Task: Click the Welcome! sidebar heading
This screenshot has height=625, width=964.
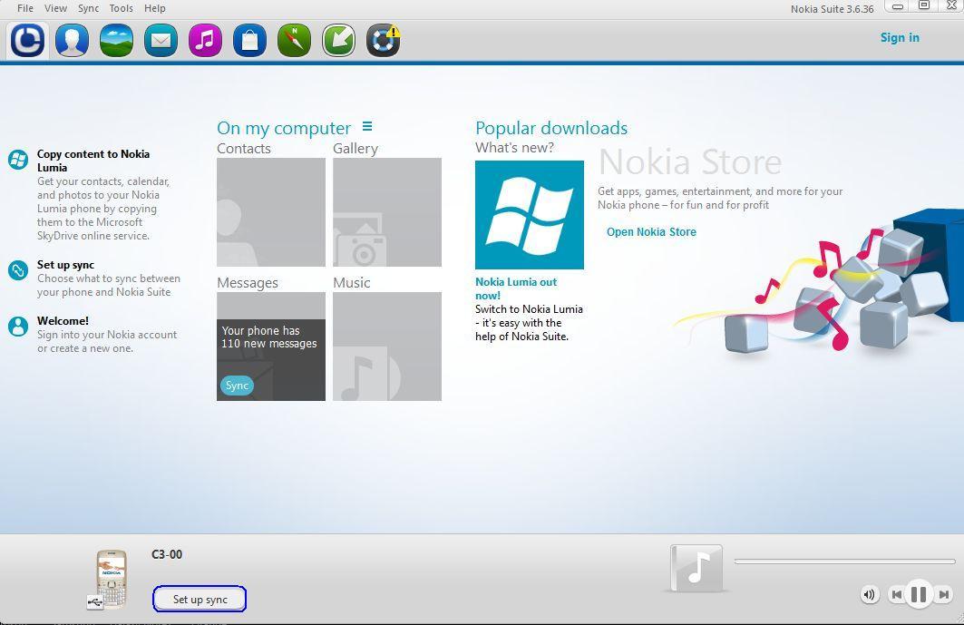Action: point(63,320)
